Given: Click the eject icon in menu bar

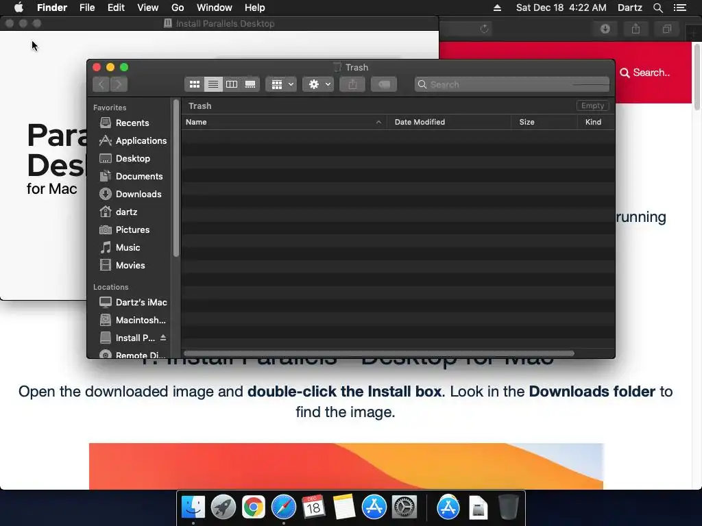Looking at the screenshot, I should [x=498, y=8].
